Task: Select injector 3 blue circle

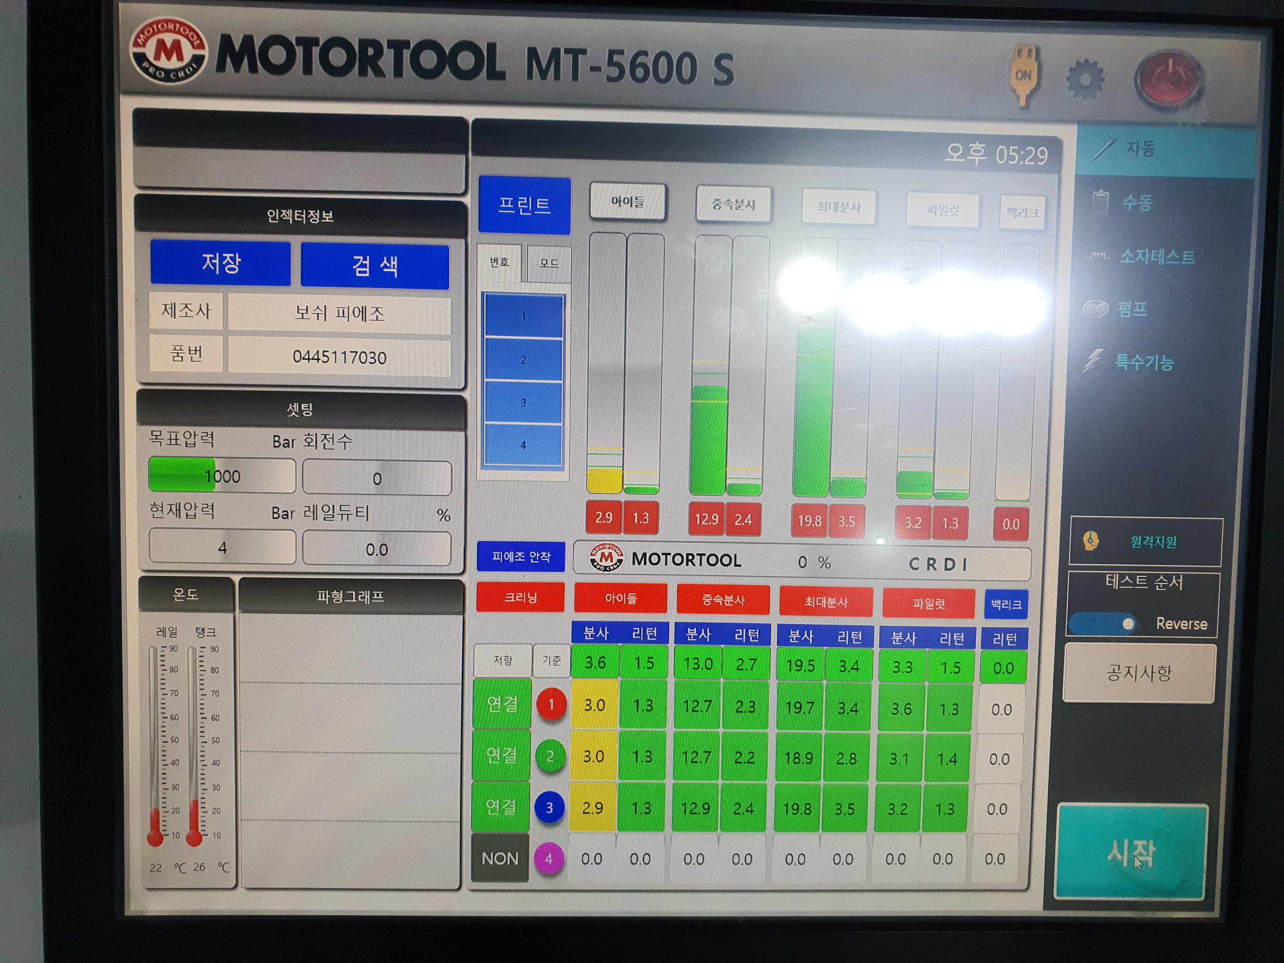Action: 549,807
